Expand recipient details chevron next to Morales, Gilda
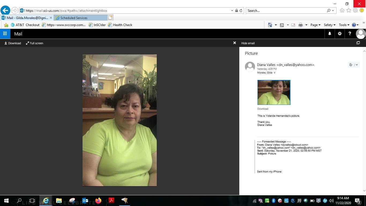366x206 pixels. pyautogui.click(x=274, y=72)
